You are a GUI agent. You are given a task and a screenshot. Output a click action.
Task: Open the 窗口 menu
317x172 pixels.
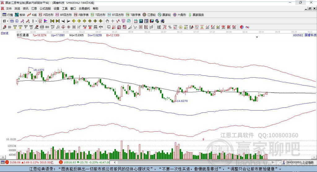(x=73, y=8)
